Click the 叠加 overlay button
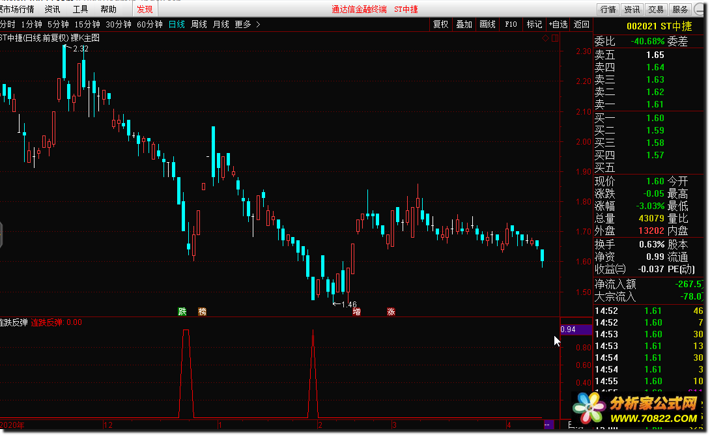Viewport: 710px width, 435px height. coord(464,25)
